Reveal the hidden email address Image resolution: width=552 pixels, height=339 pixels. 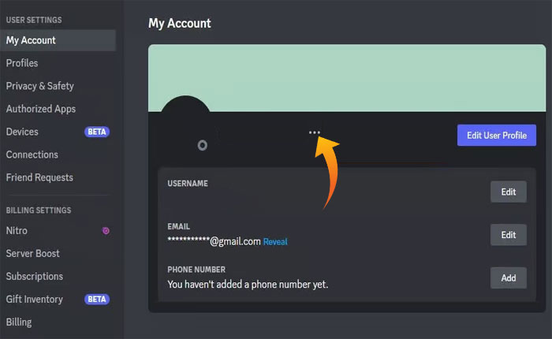pyautogui.click(x=275, y=241)
